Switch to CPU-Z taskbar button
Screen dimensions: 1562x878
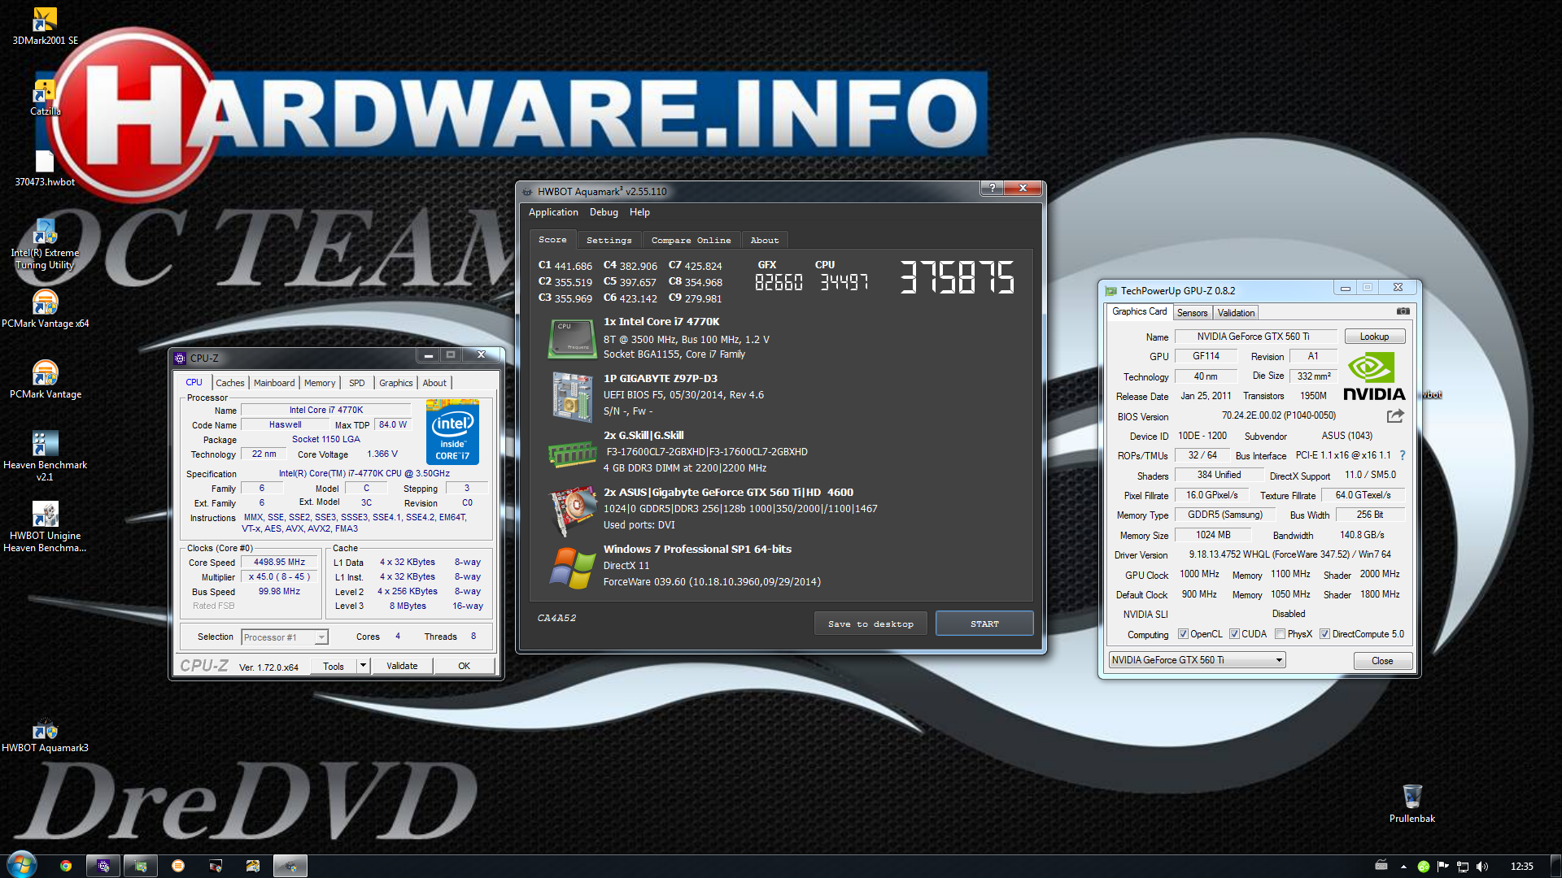coord(103,866)
